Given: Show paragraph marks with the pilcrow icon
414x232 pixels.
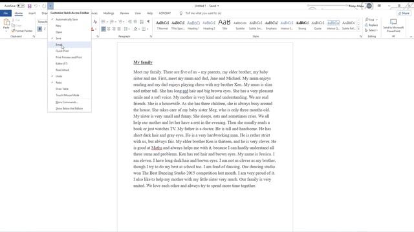Looking at the screenshot, I should [148, 21].
